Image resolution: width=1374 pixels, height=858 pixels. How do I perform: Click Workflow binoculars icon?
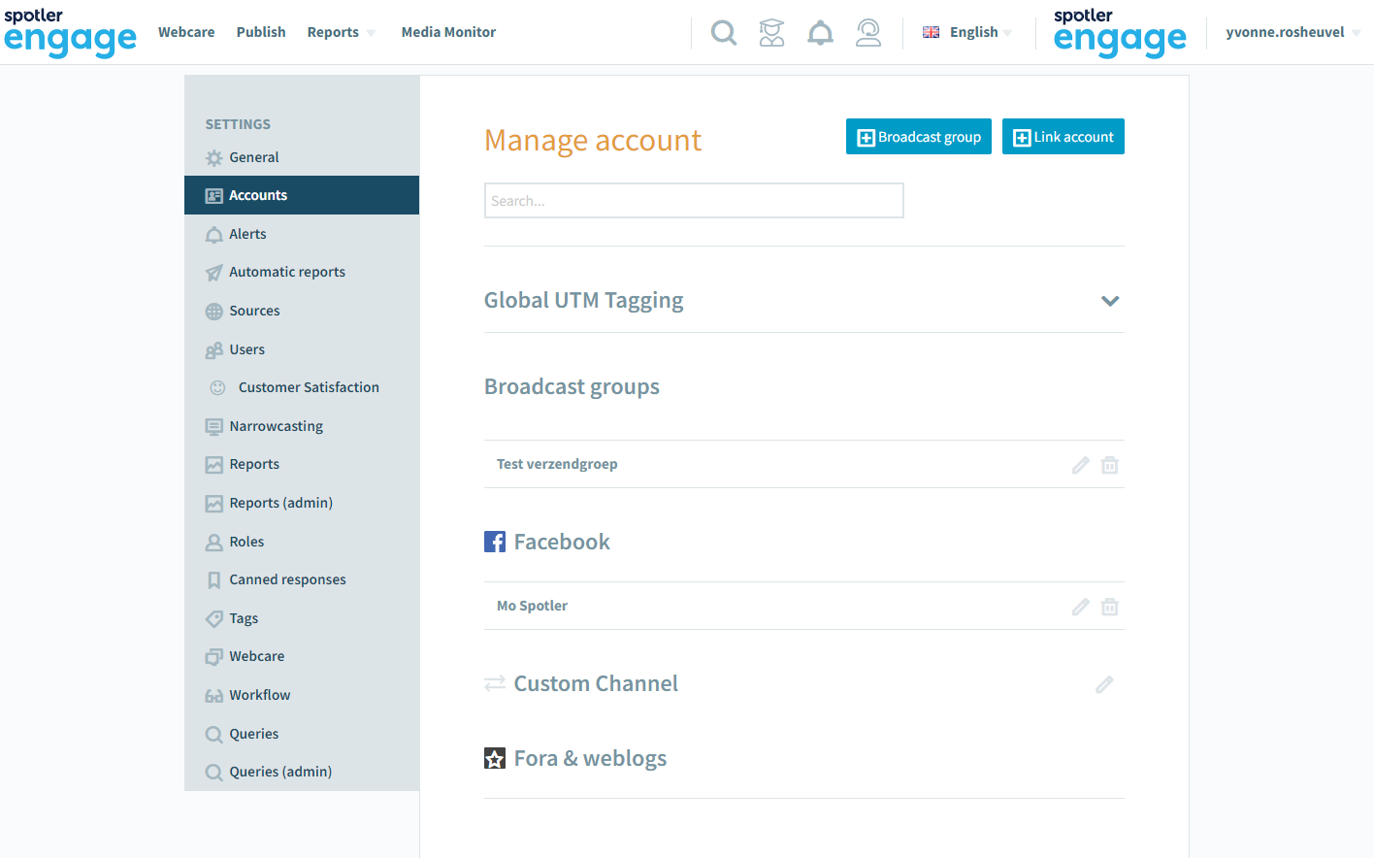[x=214, y=696]
